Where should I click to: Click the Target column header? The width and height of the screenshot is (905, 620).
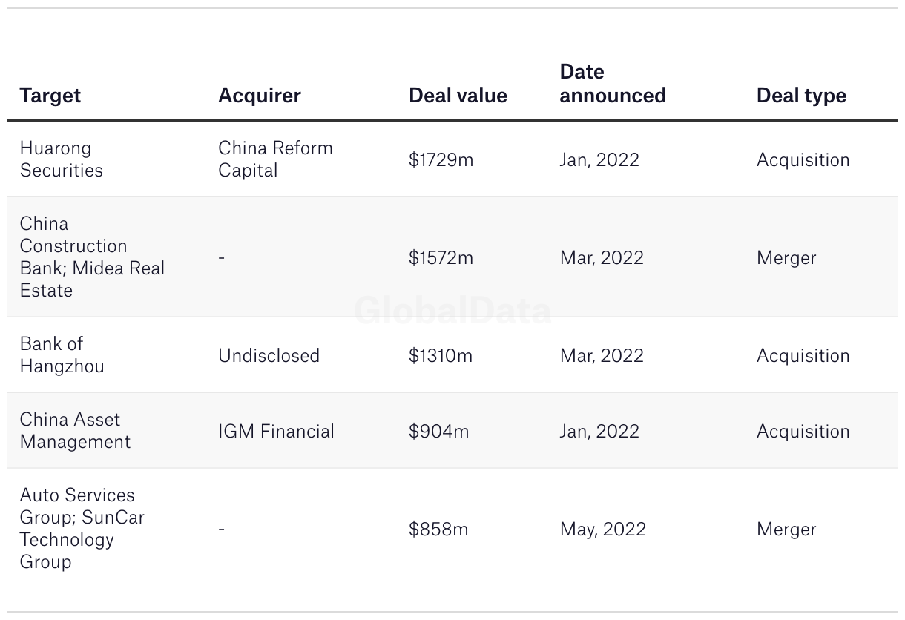pos(50,96)
